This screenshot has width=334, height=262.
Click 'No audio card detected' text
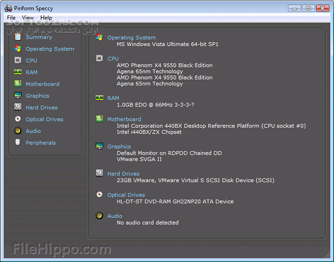point(147,222)
